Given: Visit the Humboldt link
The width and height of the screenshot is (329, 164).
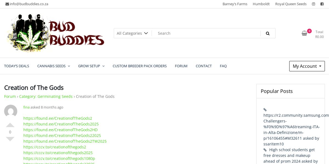Looking at the screenshot, I should point(261,4).
